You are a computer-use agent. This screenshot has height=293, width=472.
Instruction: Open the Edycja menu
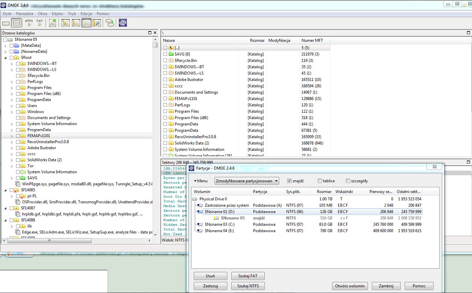pyautogui.click(x=86, y=14)
